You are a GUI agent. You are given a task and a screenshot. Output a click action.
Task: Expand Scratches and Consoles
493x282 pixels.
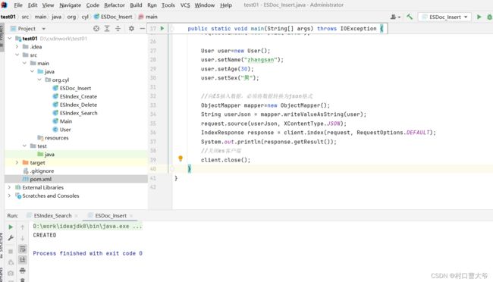point(9,196)
